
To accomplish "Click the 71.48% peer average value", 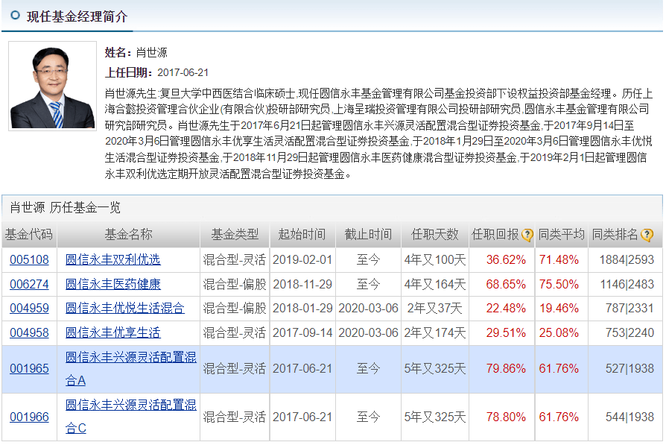I will pyautogui.click(x=559, y=259).
